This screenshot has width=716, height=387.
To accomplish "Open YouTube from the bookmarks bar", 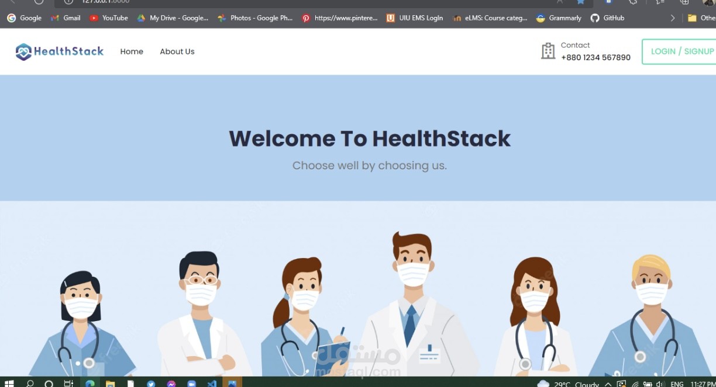I will coord(109,18).
